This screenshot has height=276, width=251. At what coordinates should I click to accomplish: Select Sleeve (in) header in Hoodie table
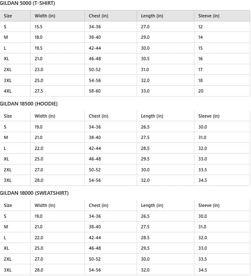209,116
